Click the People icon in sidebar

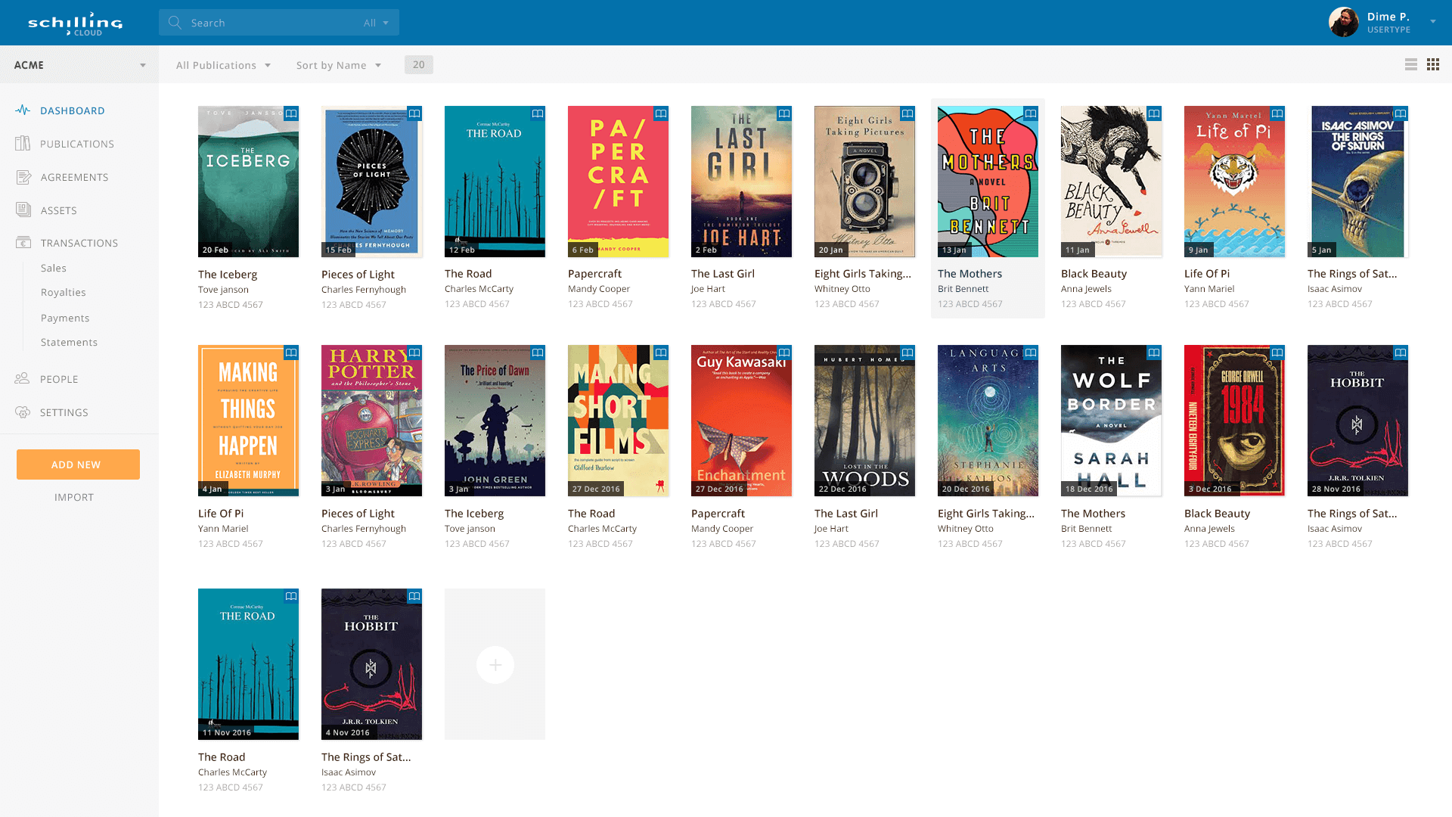22,379
